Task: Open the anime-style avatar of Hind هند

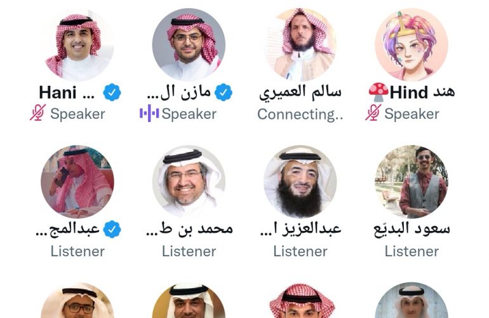Action: (412, 45)
